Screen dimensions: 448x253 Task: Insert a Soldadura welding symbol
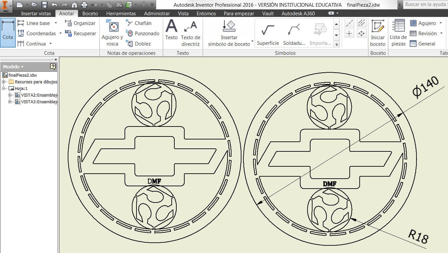click(x=294, y=33)
